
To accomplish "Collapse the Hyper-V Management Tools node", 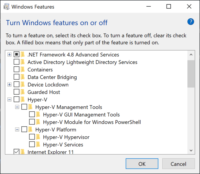I will point(17,107).
